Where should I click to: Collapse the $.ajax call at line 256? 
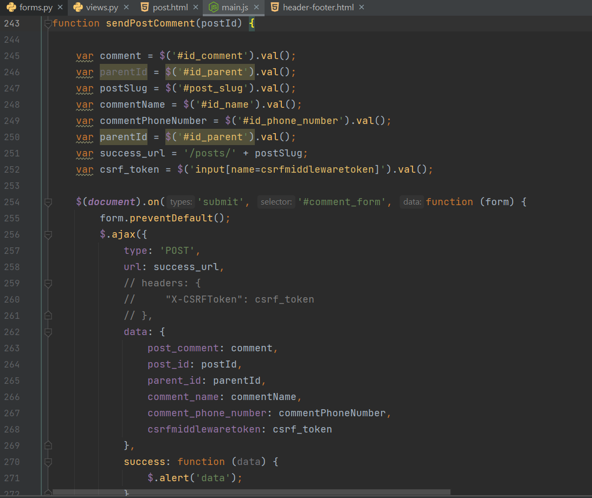click(48, 234)
